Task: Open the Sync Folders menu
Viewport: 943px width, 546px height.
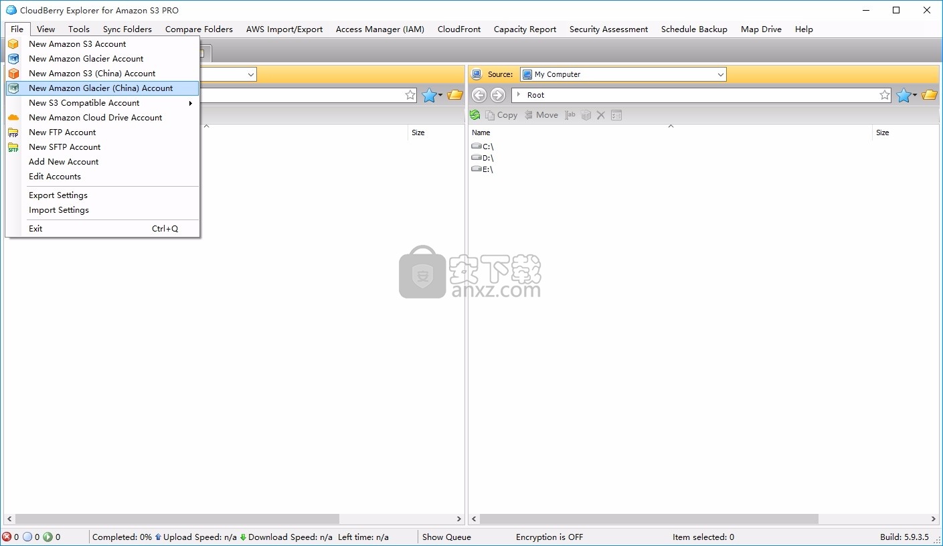Action: tap(127, 29)
